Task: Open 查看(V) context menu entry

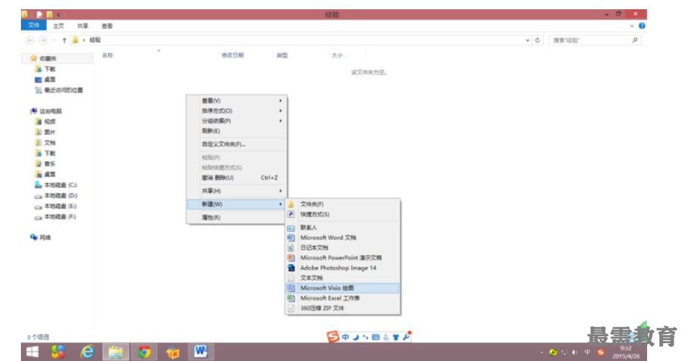Action: tap(237, 100)
